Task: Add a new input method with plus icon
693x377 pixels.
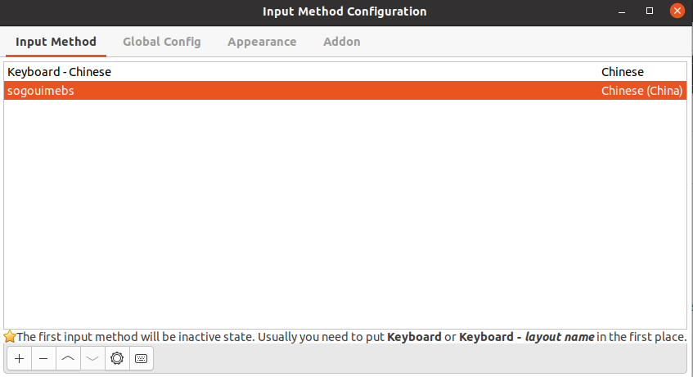Action: [x=20, y=358]
